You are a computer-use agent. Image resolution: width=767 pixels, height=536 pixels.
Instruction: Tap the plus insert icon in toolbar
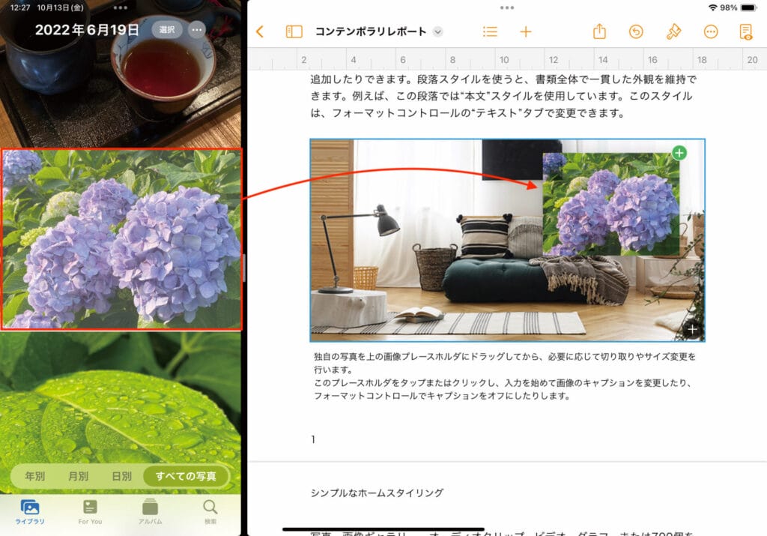[x=526, y=31]
